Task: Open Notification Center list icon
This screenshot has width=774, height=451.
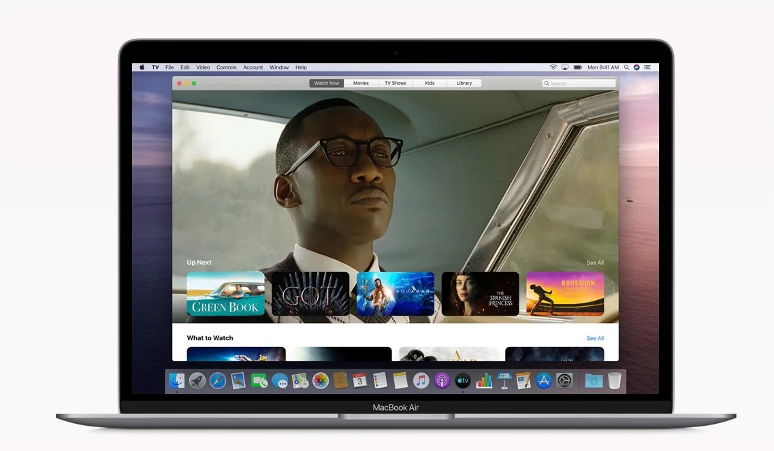Action: pos(647,67)
